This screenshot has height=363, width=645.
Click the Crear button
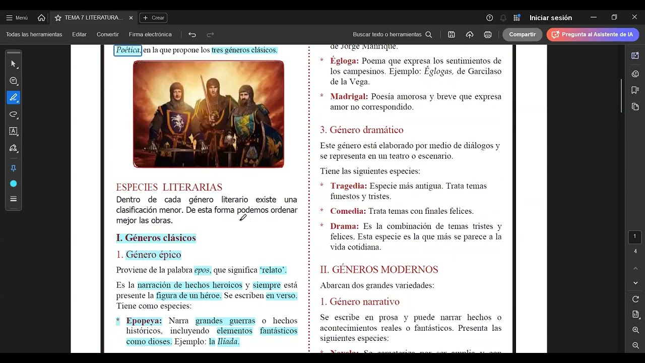(x=154, y=18)
